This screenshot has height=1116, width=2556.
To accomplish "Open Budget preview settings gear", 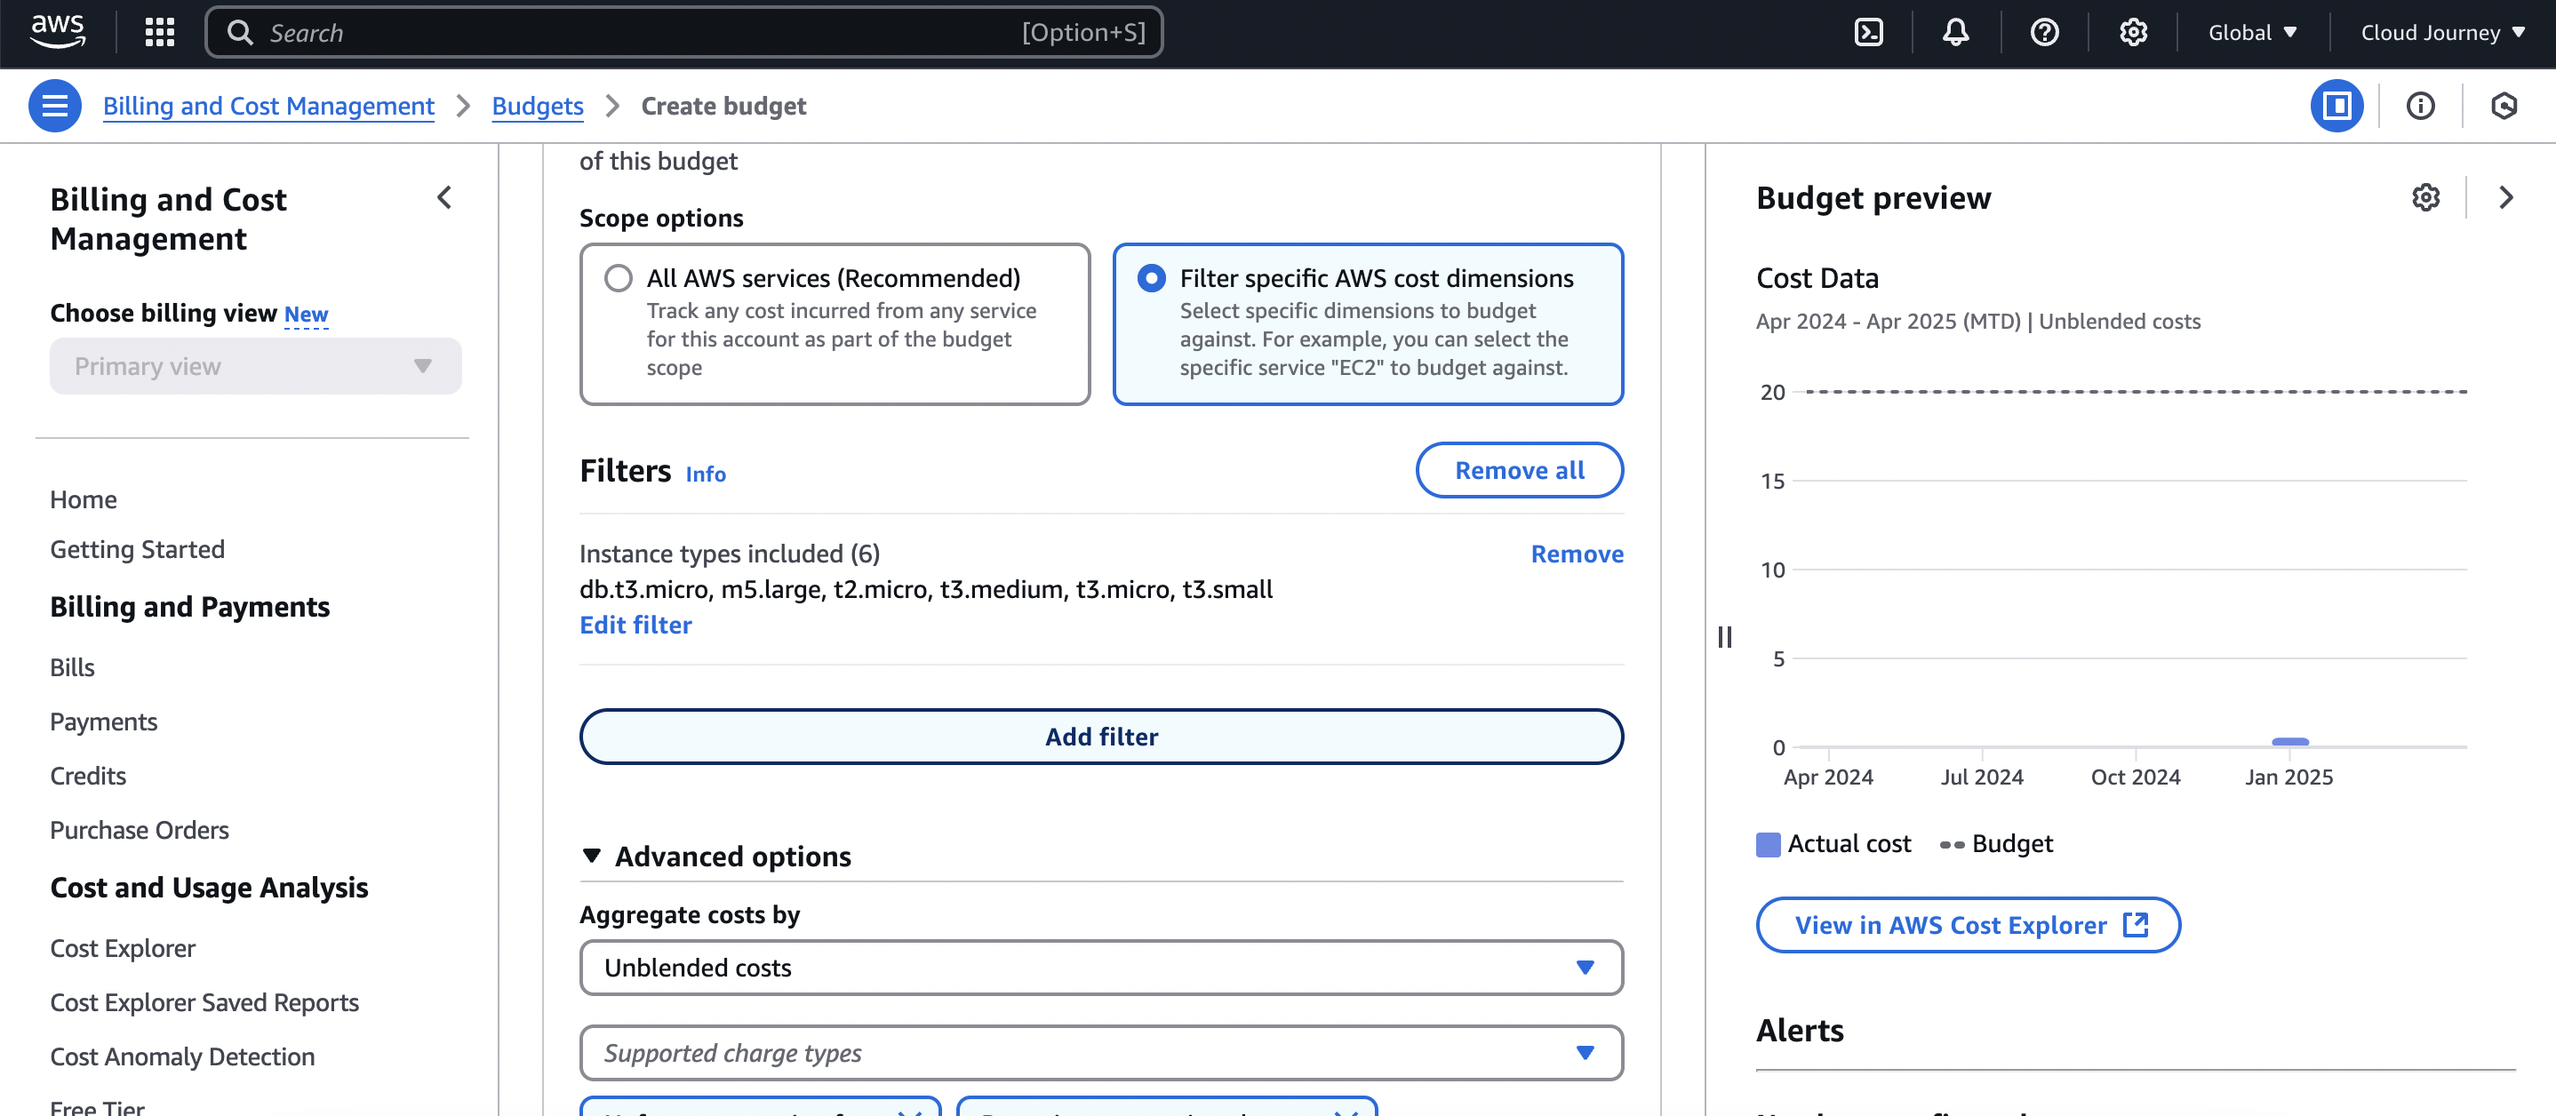I will tap(2425, 197).
